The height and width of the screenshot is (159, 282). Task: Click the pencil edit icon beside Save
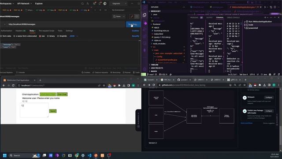[x=132, y=17]
